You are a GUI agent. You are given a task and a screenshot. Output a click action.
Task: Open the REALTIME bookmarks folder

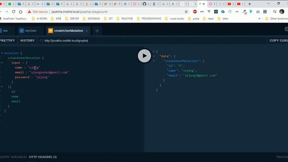click(x=125, y=18)
